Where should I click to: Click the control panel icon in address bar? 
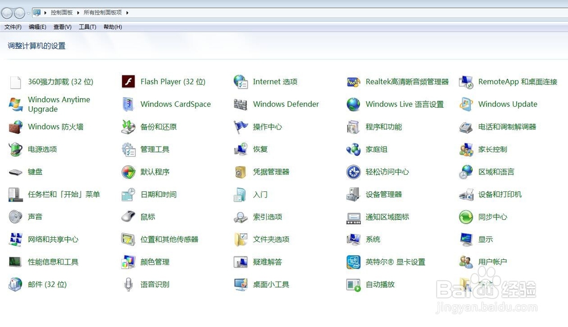[37, 12]
